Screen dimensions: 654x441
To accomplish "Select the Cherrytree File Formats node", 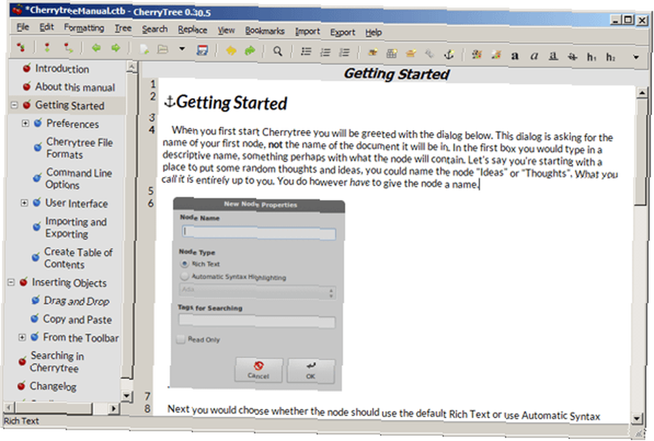I will 80,148.
